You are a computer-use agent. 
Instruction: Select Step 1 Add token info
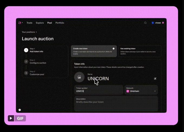[36, 50]
